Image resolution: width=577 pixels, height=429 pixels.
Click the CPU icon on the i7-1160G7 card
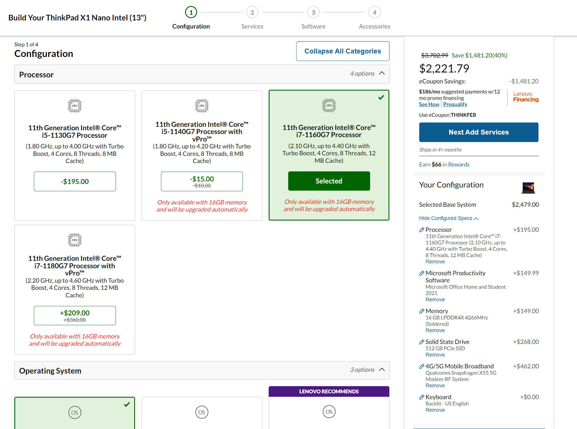[x=329, y=106]
